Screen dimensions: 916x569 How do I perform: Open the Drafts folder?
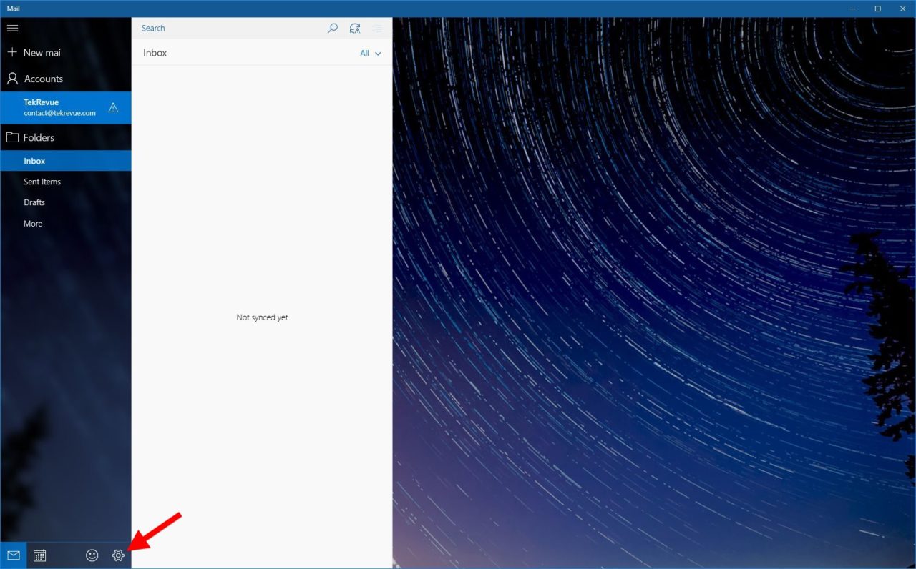[x=34, y=202]
